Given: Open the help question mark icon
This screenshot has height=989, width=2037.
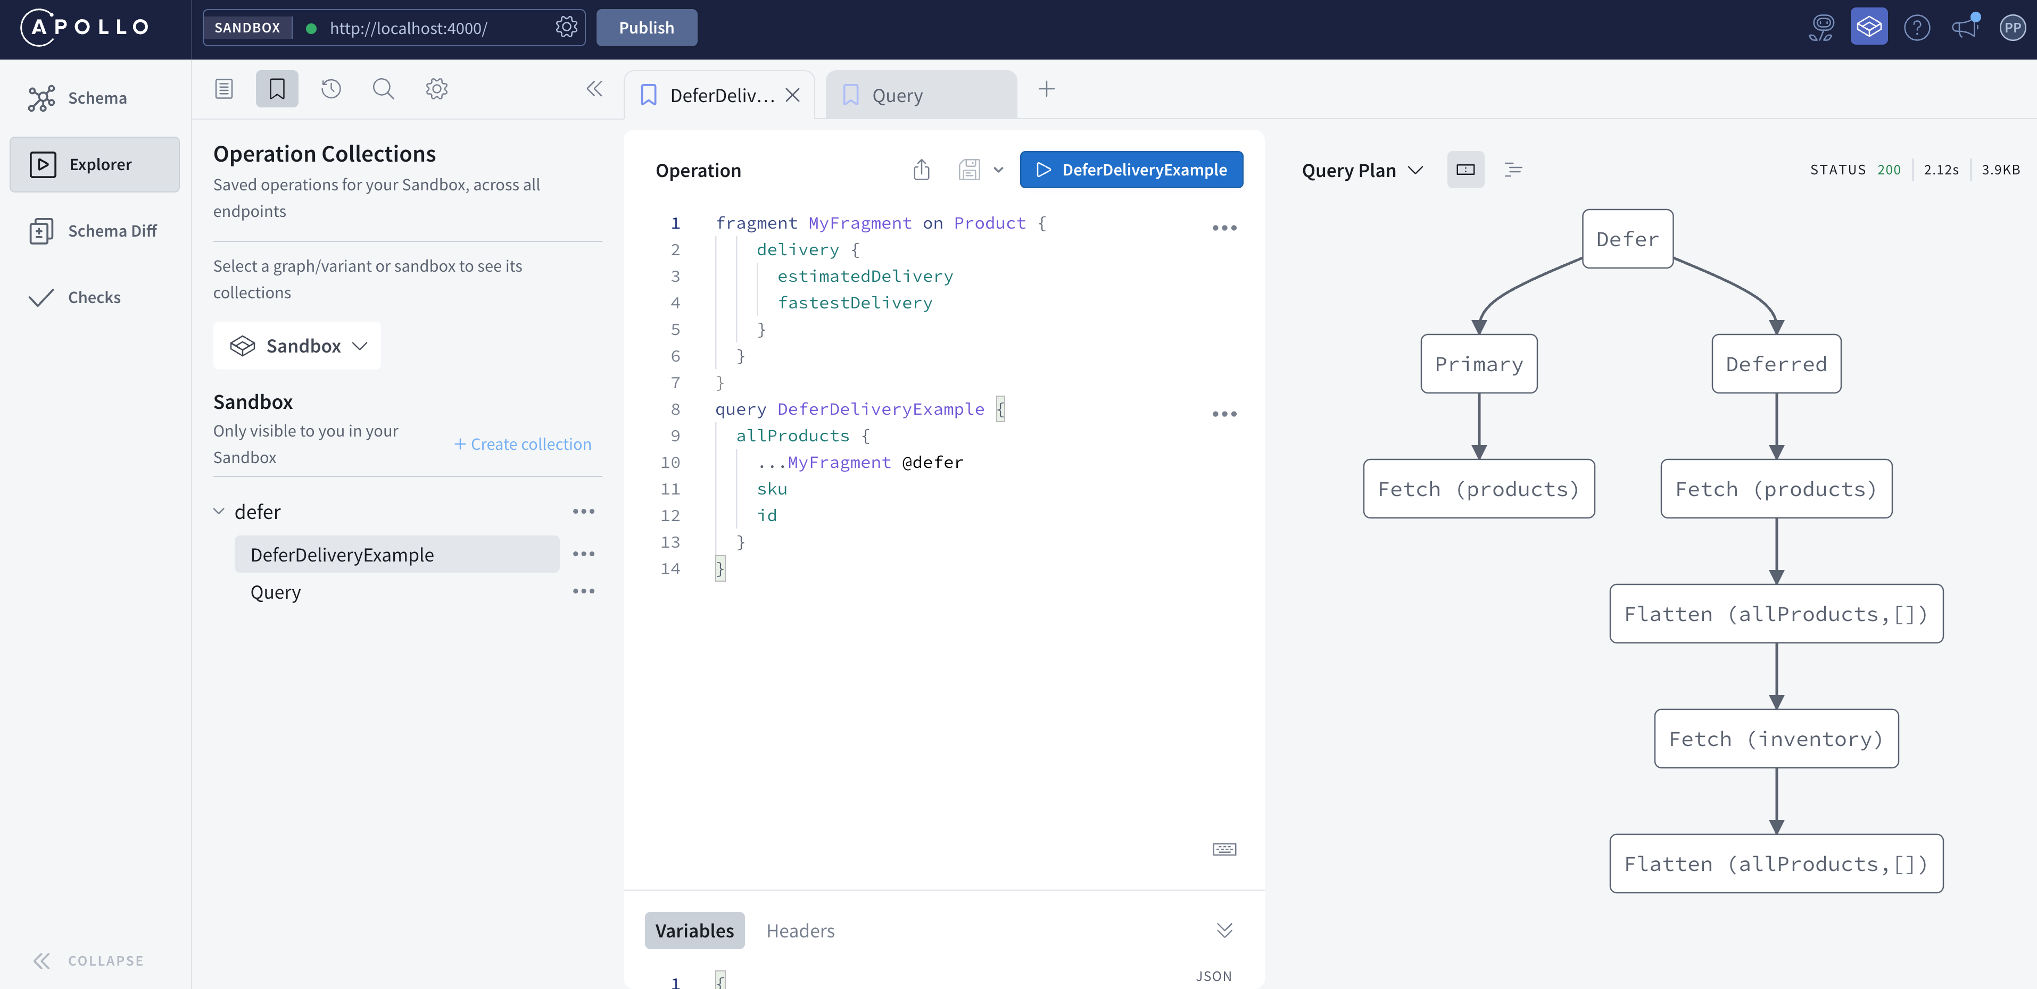Looking at the screenshot, I should click(x=1916, y=28).
